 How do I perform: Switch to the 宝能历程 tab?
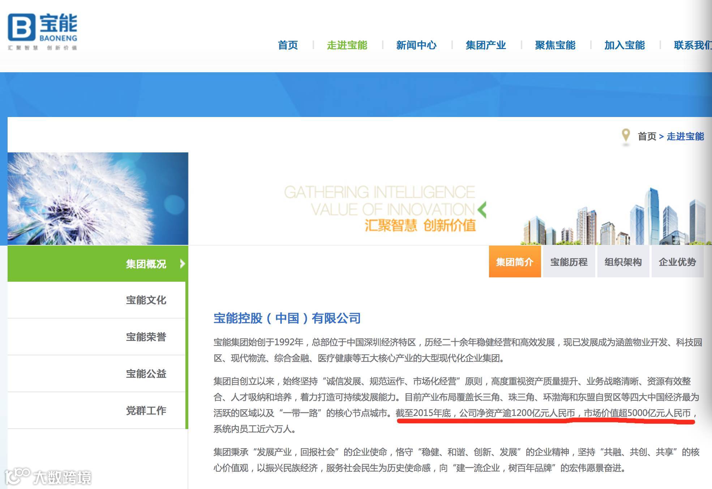(x=569, y=262)
